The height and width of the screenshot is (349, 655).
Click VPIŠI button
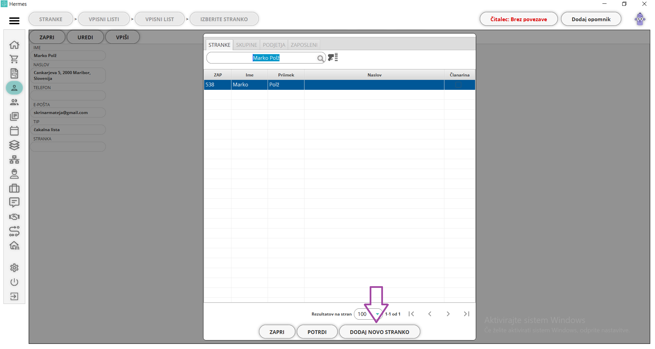[123, 37]
